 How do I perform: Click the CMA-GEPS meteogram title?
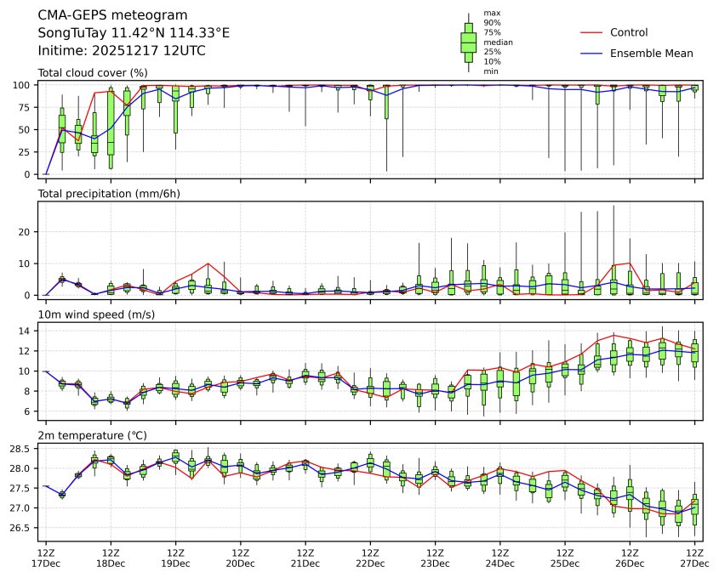107,15
